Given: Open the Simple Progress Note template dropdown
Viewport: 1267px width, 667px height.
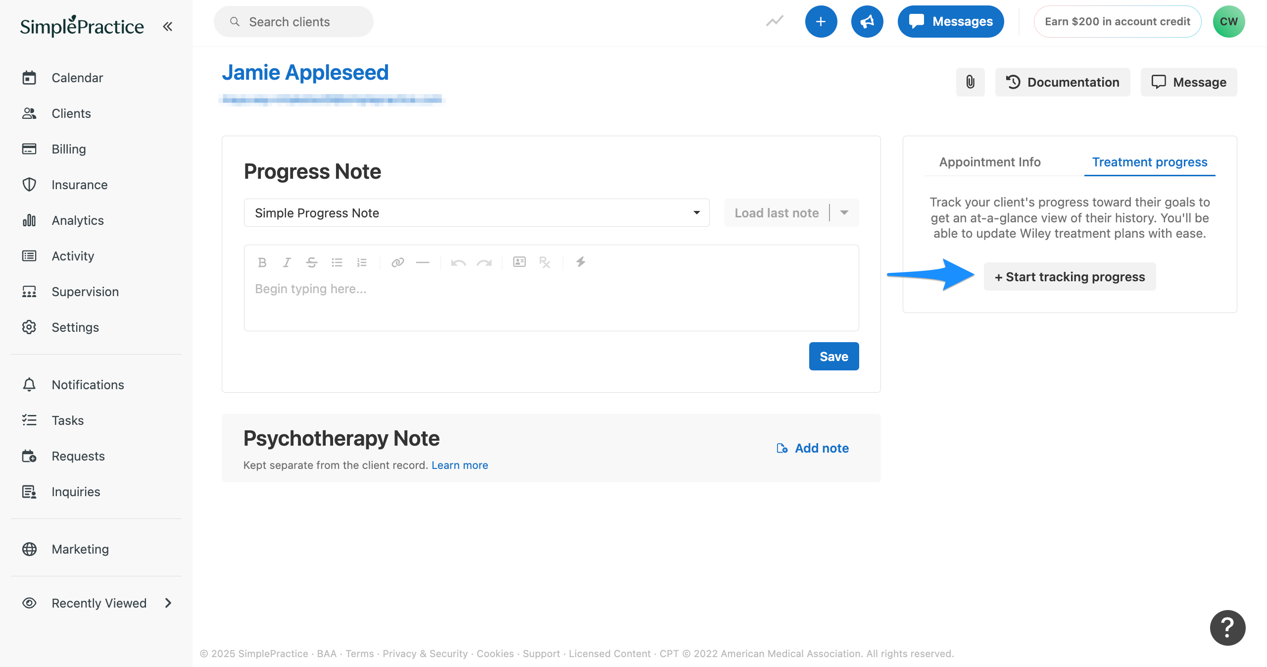Looking at the screenshot, I should [x=477, y=213].
